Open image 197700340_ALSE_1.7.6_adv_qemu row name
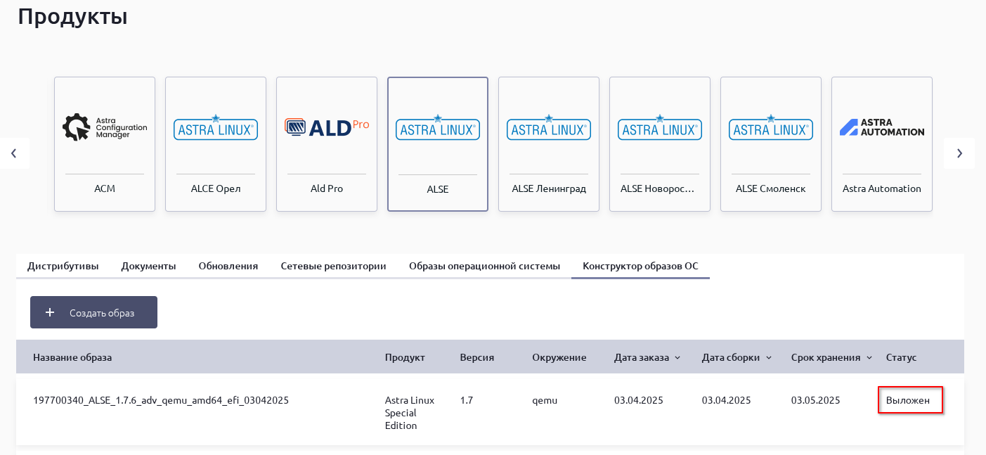 click(x=161, y=400)
